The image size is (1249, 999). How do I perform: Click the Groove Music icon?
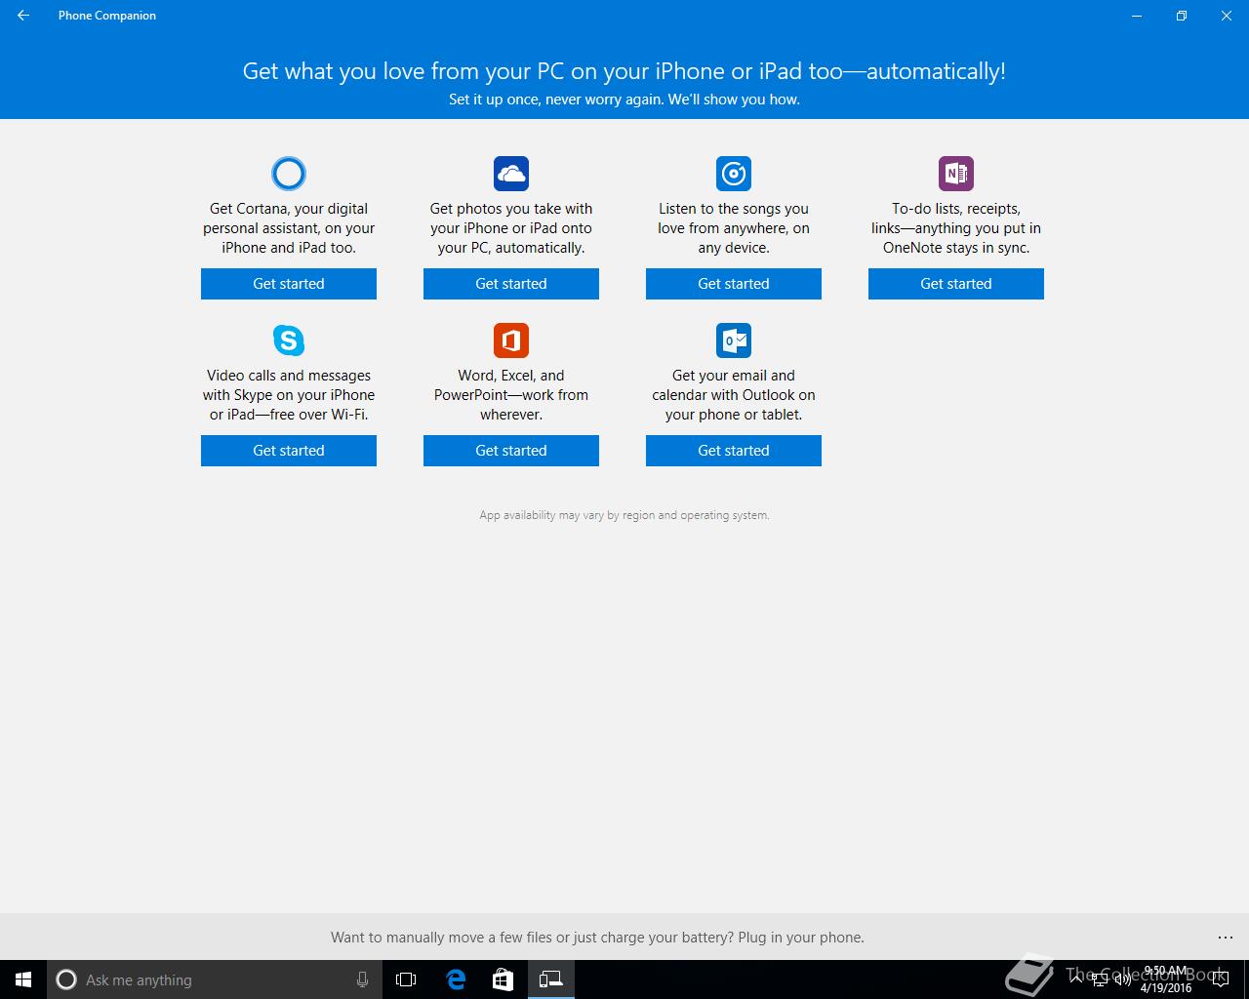(x=734, y=174)
